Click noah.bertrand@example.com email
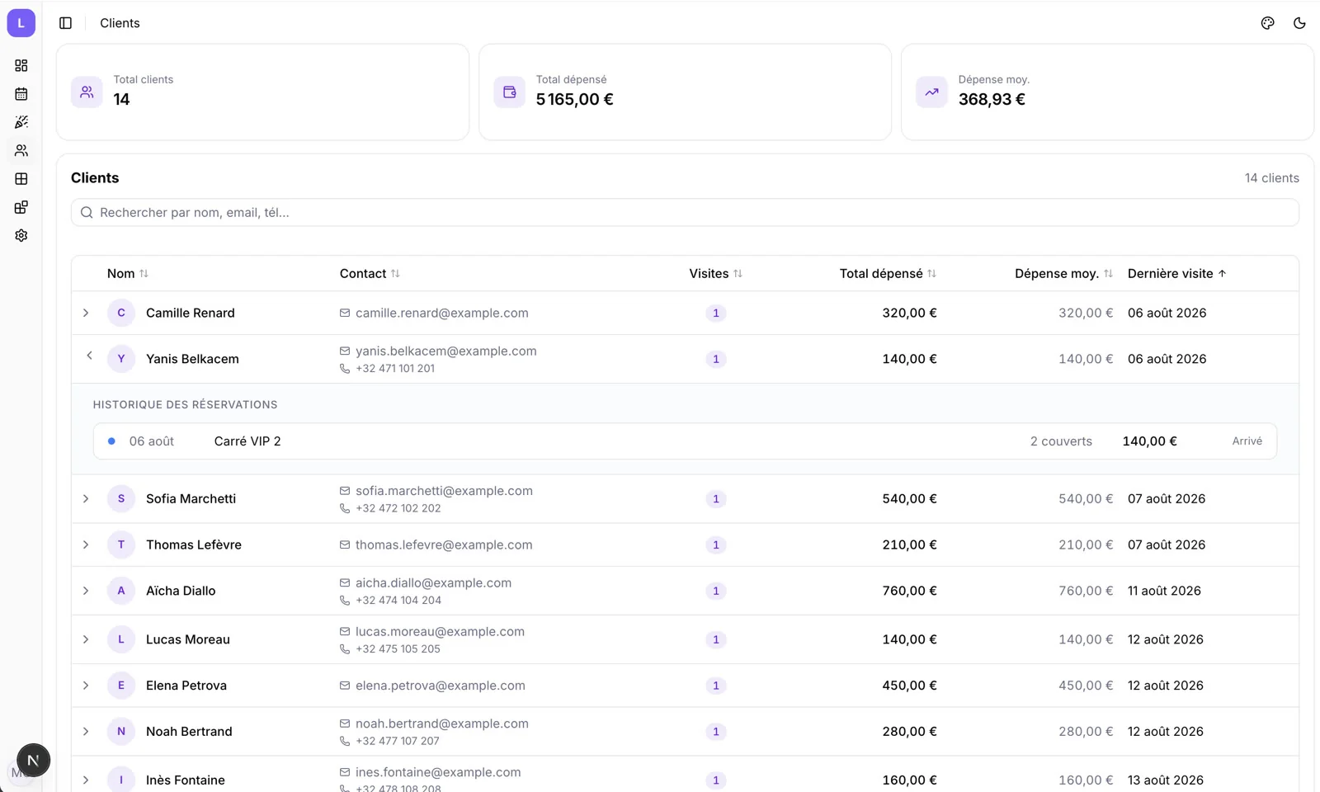 pos(441,724)
